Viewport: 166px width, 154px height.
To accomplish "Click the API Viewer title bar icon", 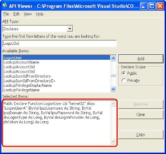I will [x=5, y=6].
